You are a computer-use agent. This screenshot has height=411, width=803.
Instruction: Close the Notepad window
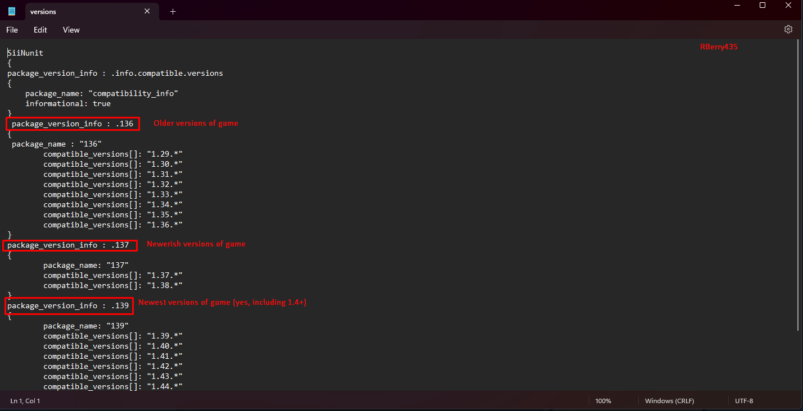point(788,6)
